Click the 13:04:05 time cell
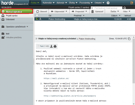 (x=118, y=19)
